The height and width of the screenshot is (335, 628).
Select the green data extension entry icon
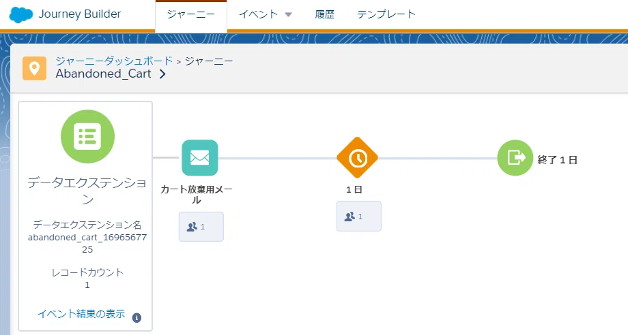[87, 136]
